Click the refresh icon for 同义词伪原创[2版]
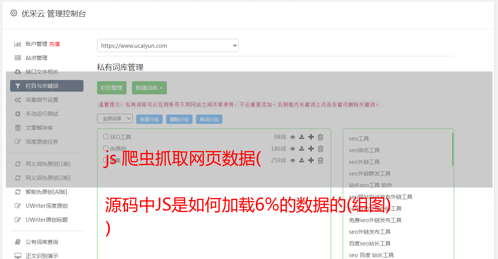This screenshot has width=498, height=259. (x=18, y=178)
